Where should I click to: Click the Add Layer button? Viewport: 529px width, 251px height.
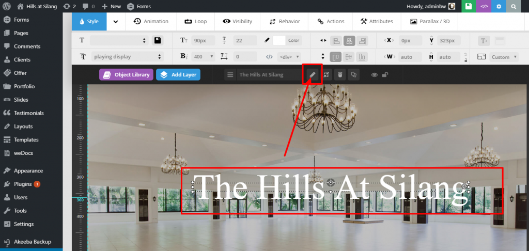pyautogui.click(x=178, y=74)
